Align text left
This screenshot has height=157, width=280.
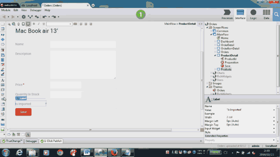81,24
